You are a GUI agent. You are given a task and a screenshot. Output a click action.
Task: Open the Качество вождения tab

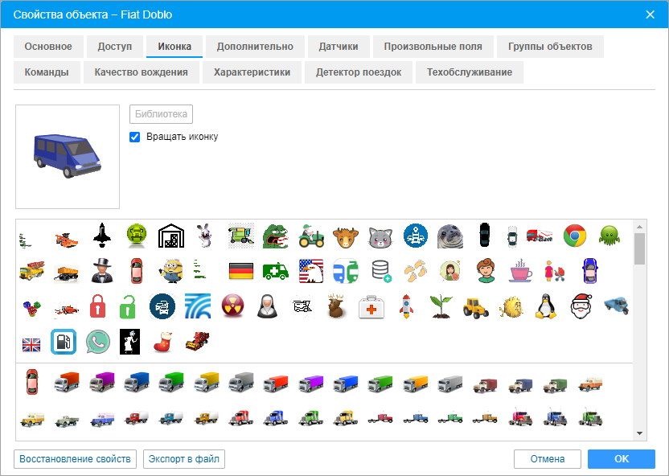(142, 72)
